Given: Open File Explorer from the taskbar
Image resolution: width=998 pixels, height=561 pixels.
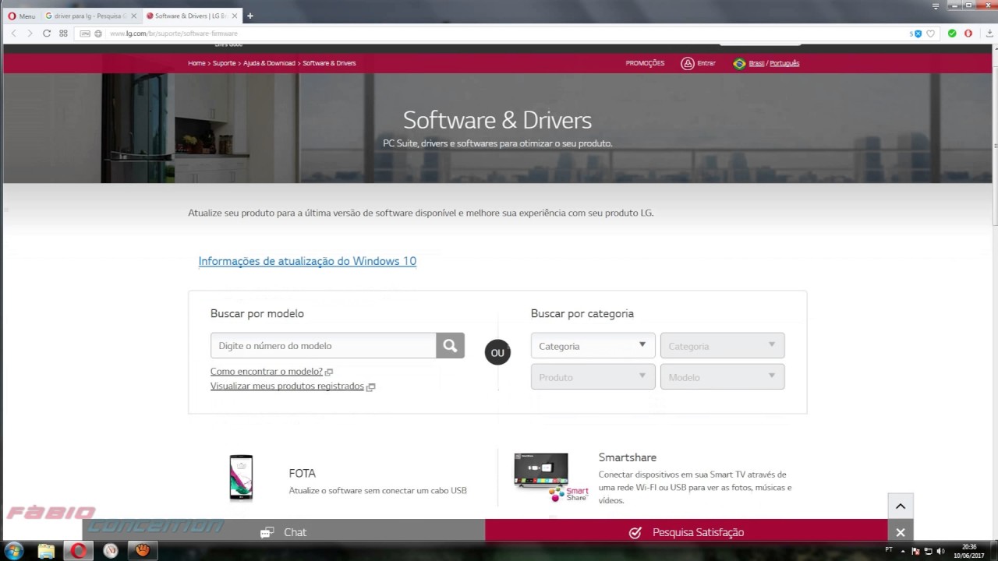Looking at the screenshot, I should (46, 552).
